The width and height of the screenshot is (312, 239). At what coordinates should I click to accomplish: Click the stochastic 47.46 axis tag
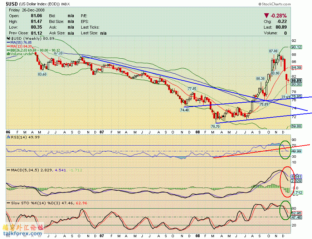296,217
